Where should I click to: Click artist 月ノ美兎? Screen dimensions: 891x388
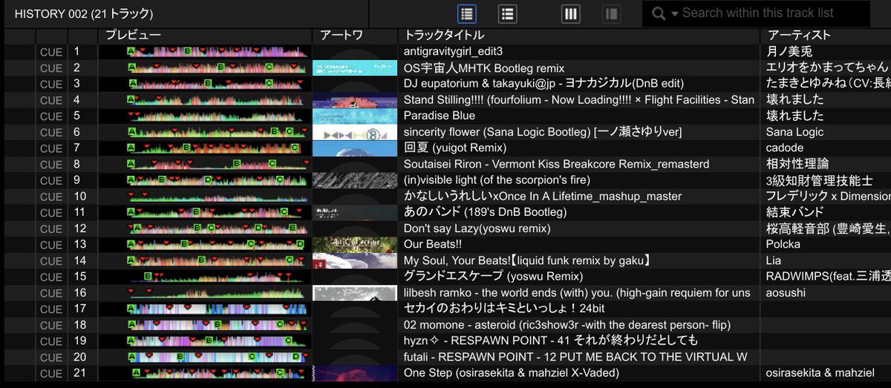pos(789,52)
